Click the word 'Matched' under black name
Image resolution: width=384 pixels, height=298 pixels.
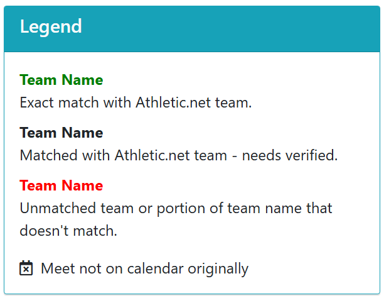pyautogui.click(x=48, y=155)
